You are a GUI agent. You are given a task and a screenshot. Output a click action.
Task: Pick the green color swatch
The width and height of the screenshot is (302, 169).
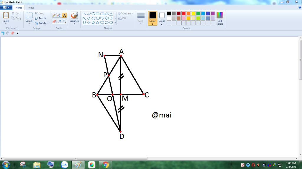pyautogui.click(x=198, y=14)
